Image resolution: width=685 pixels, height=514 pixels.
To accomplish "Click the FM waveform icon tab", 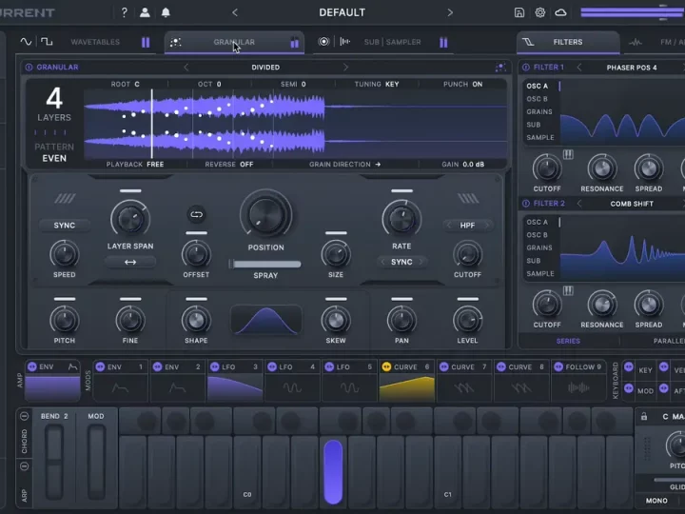I will point(636,43).
